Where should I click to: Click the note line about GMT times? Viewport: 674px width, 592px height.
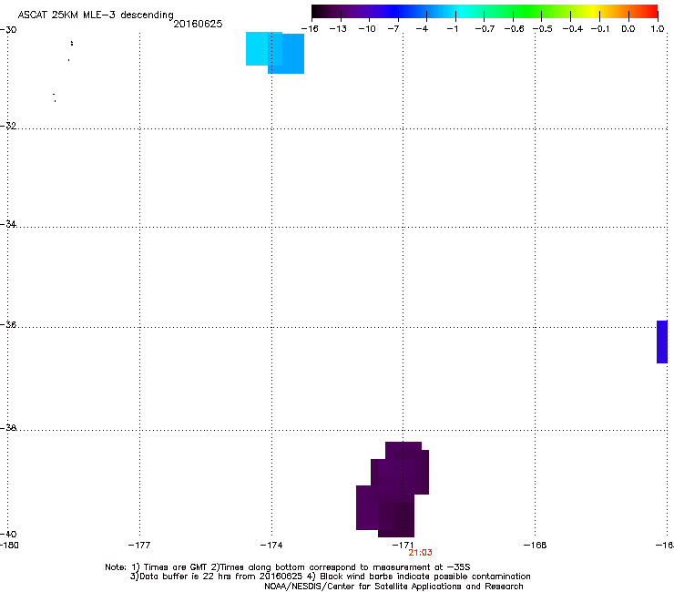tap(288, 567)
